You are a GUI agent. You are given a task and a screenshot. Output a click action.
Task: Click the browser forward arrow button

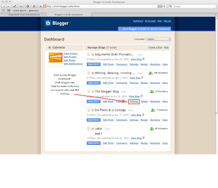(8, 6)
